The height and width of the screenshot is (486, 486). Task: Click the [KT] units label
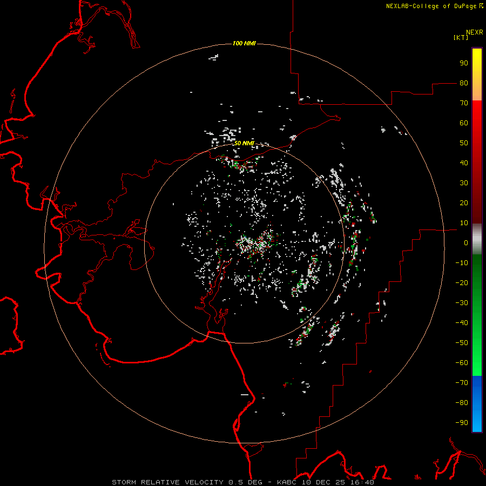tap(461, 37)
